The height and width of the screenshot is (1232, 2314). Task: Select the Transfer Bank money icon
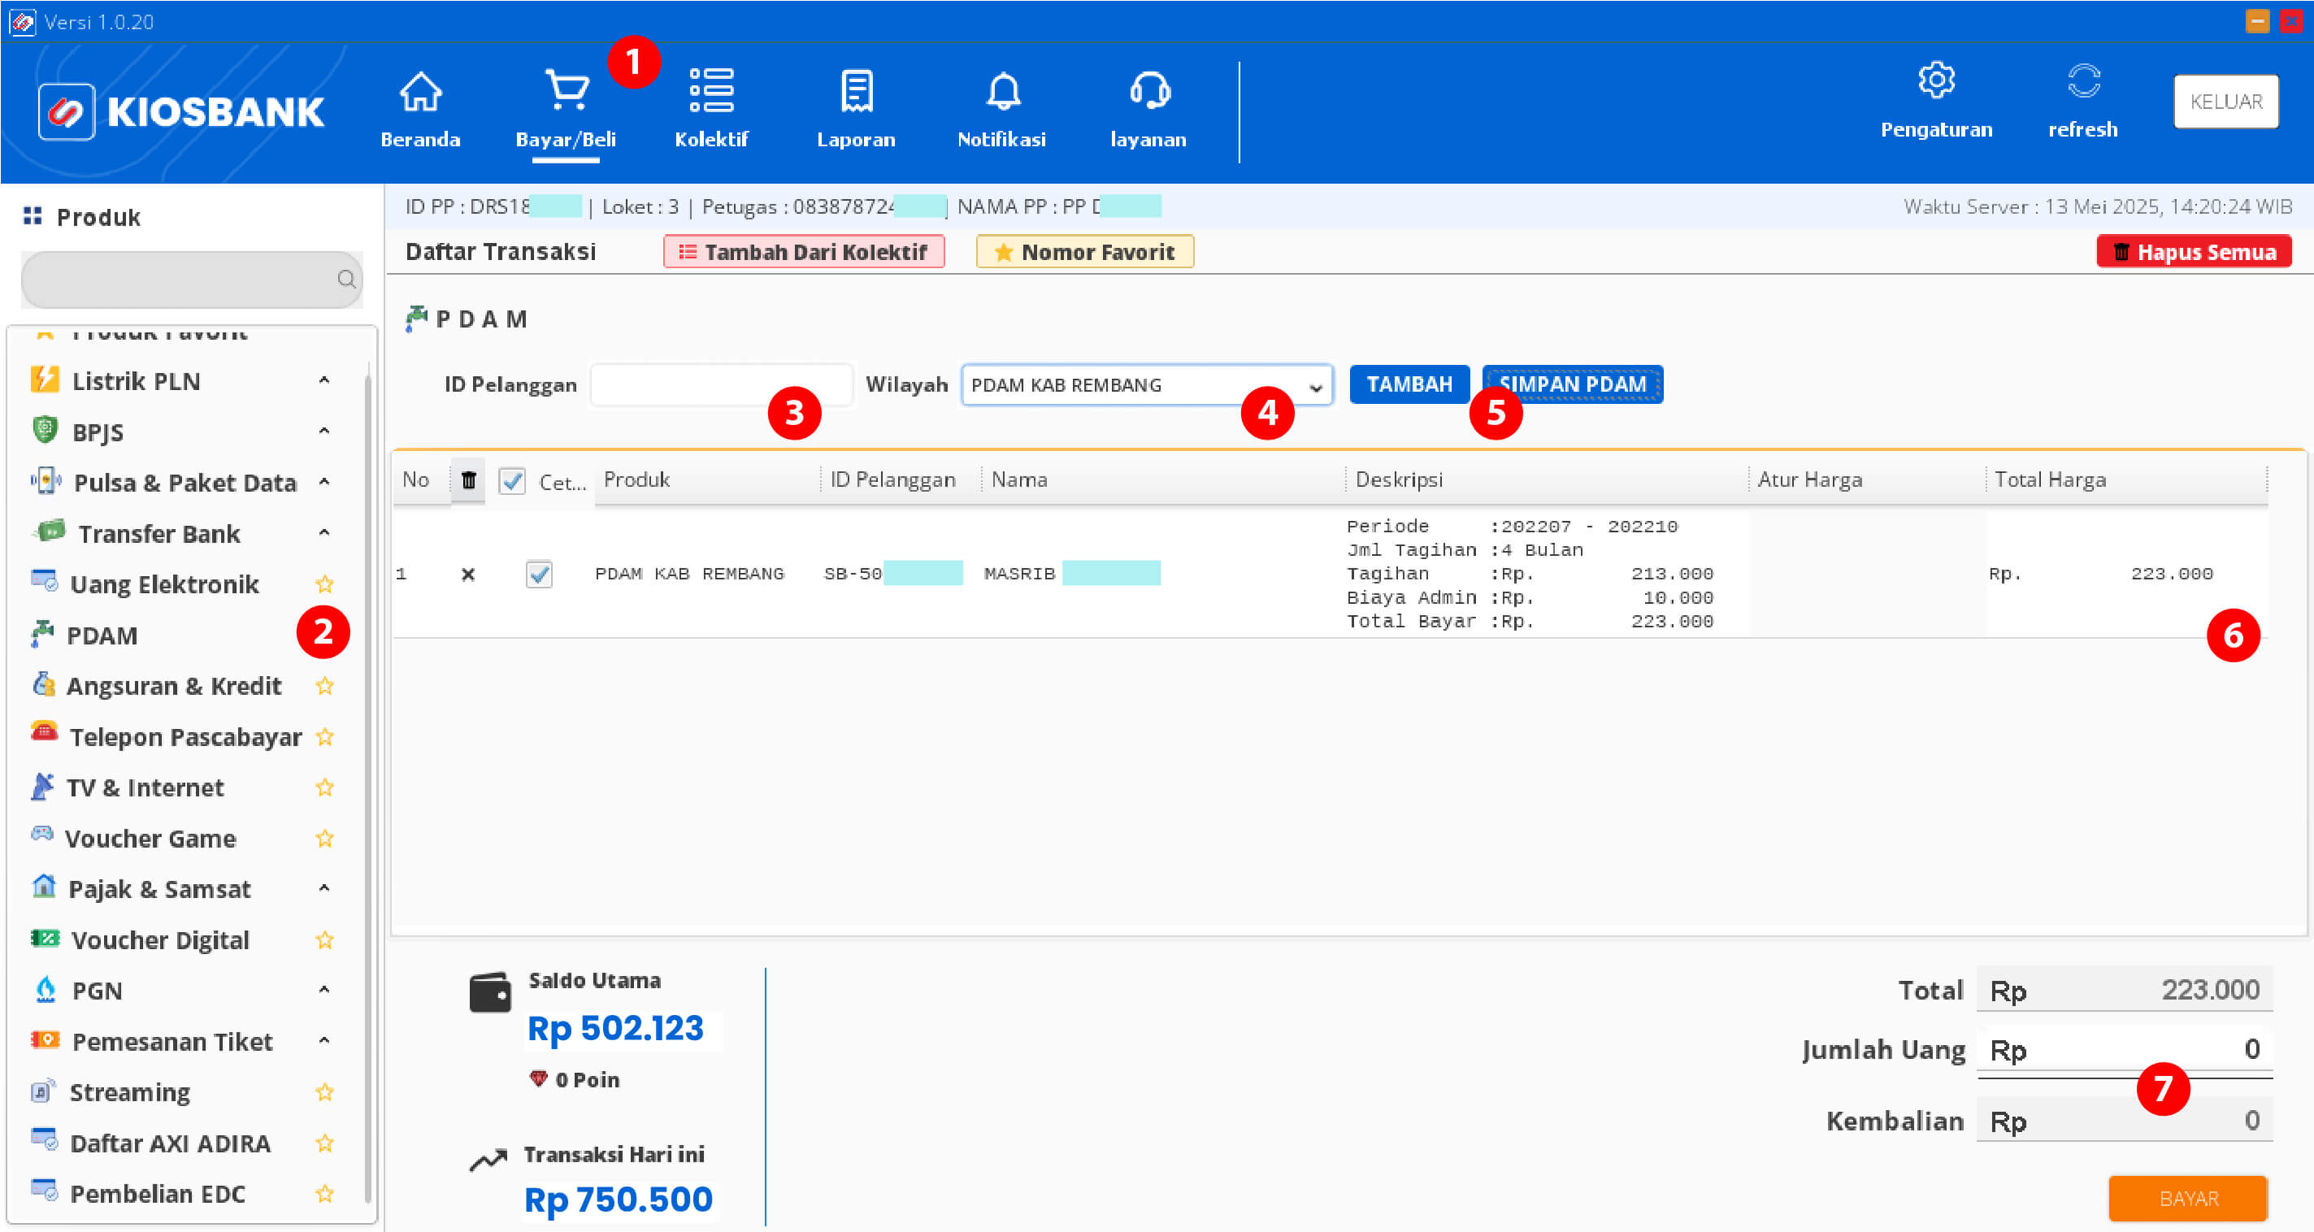coord(49,530)
